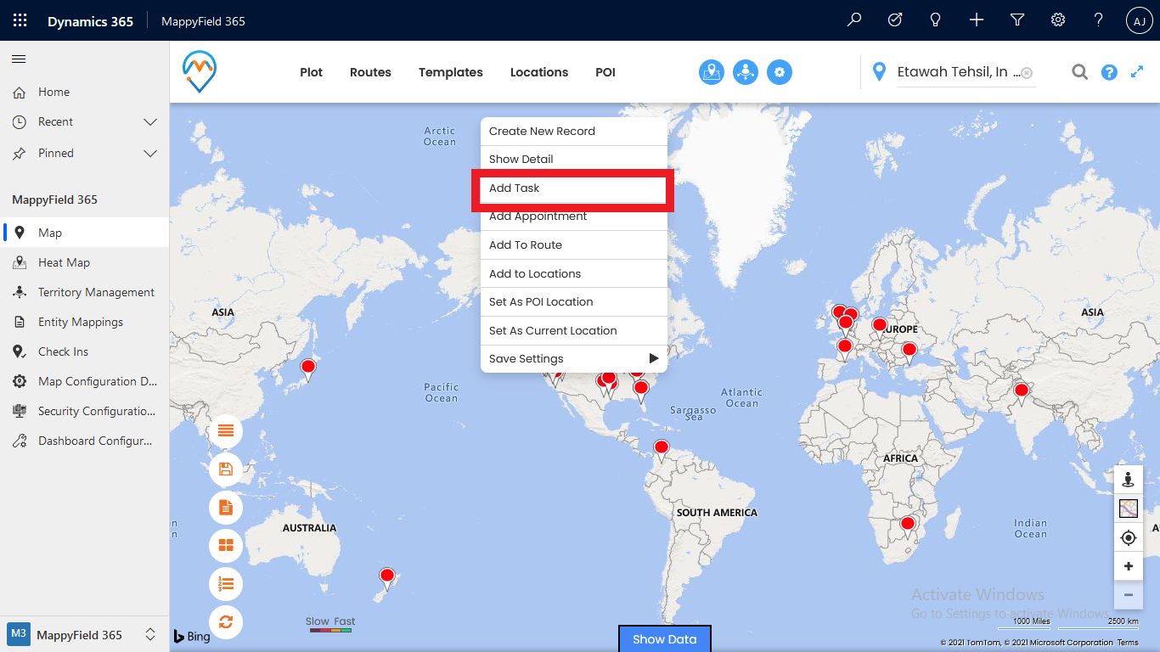
Task: Click the red pin in Japan
Action: coord(308,368)
